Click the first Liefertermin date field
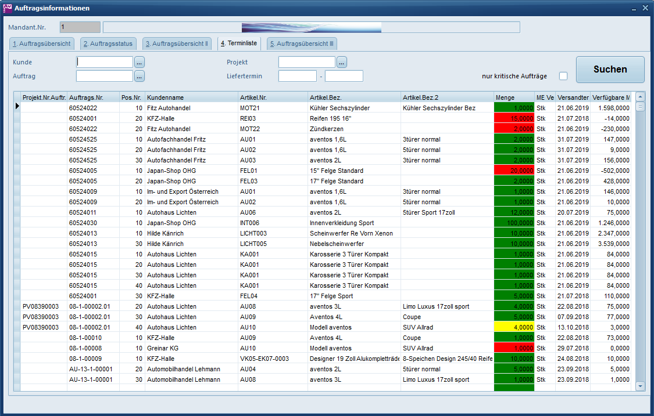 (x=297, y=76)
